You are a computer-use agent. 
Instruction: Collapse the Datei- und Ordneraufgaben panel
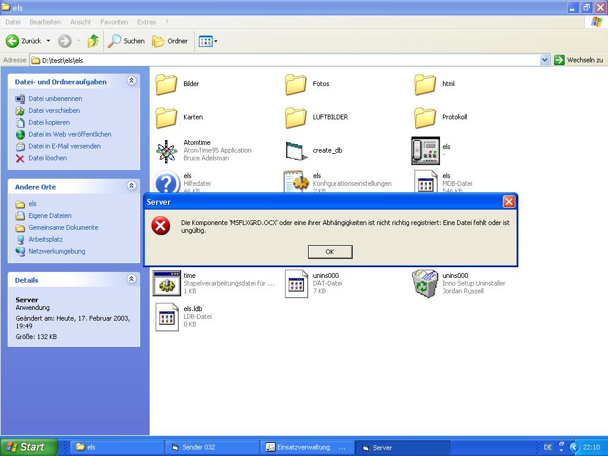131,81
